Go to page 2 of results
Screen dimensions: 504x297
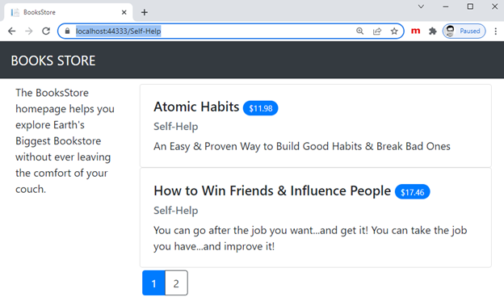[x=176, y=282]
